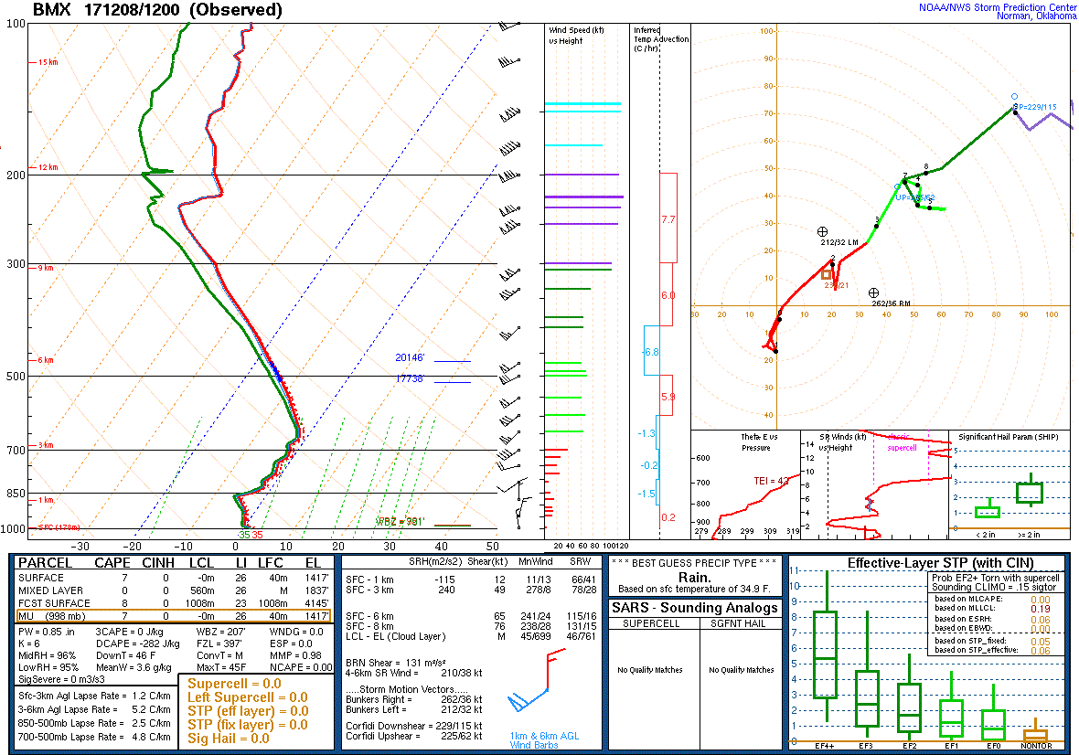Viewport: 1079px width, 755px height.
Task: Click the LCL - EL (Cloud Layer) row
Action: (471, 637)
